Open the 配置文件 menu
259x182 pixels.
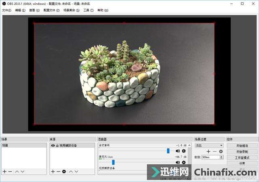tap(51, 10)
